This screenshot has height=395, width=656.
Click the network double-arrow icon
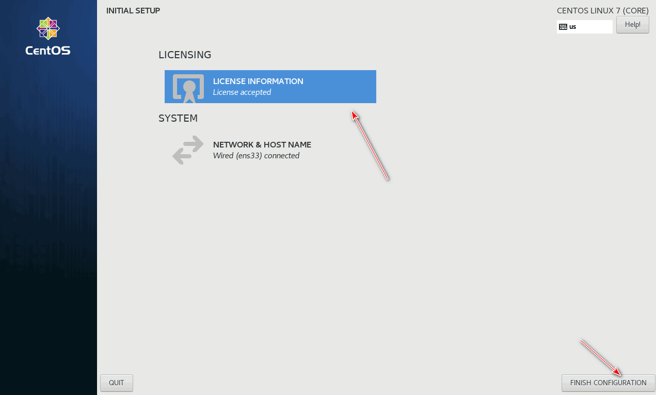point(188,150)
